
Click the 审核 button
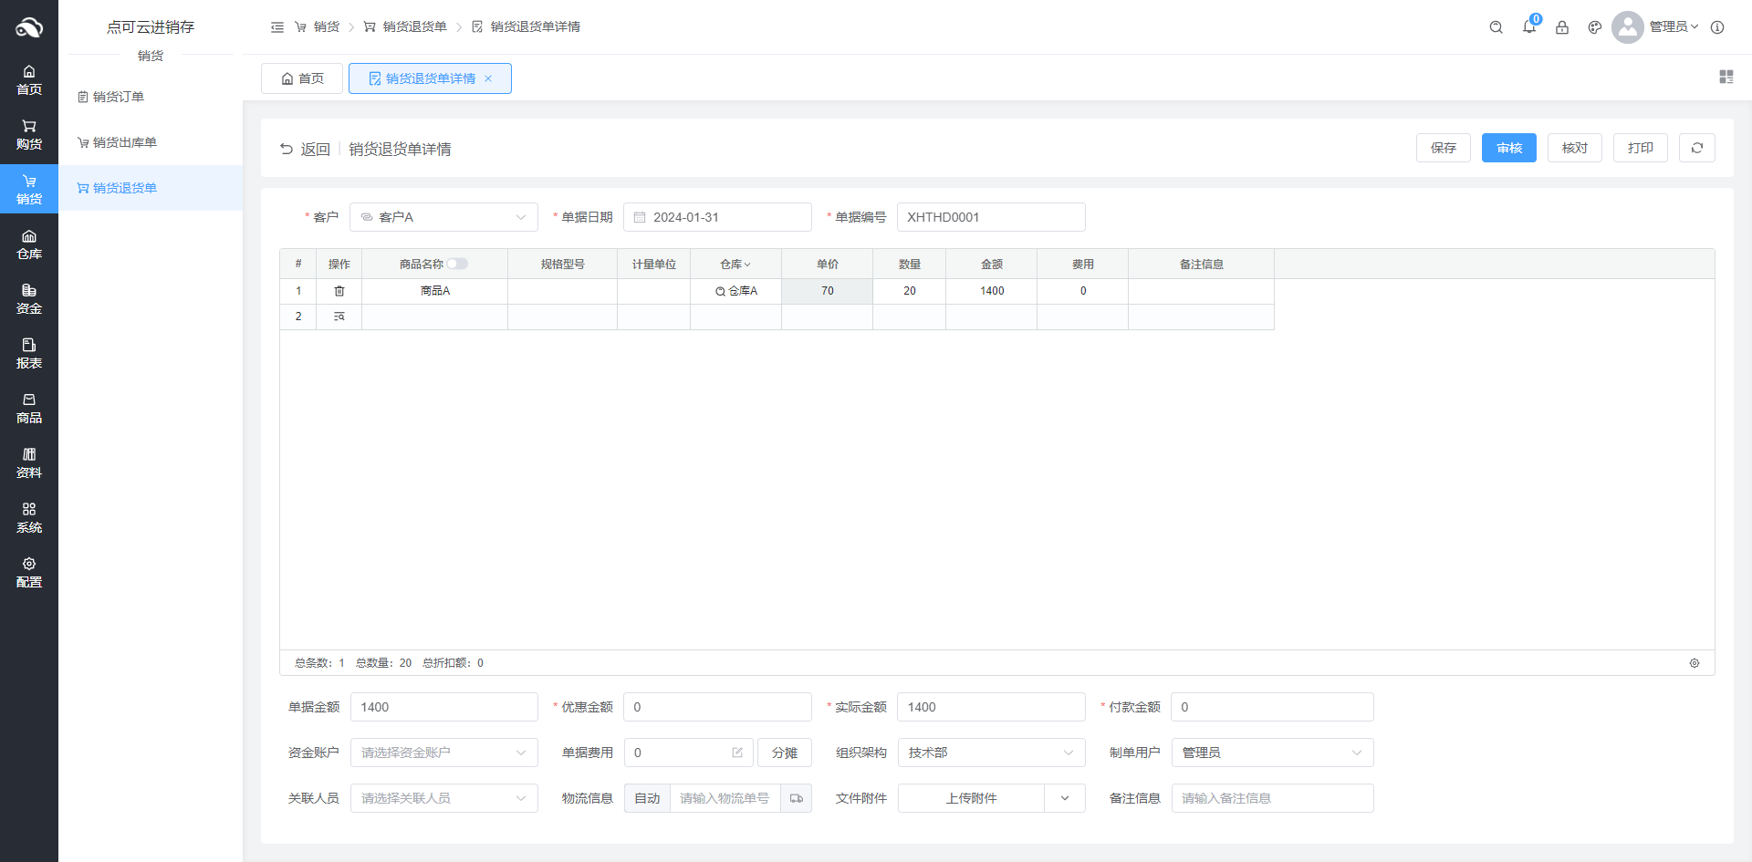(x=1508, y=148)
